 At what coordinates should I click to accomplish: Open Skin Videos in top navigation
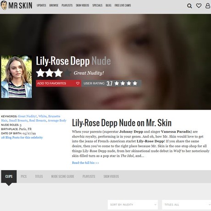click(83, 6)
